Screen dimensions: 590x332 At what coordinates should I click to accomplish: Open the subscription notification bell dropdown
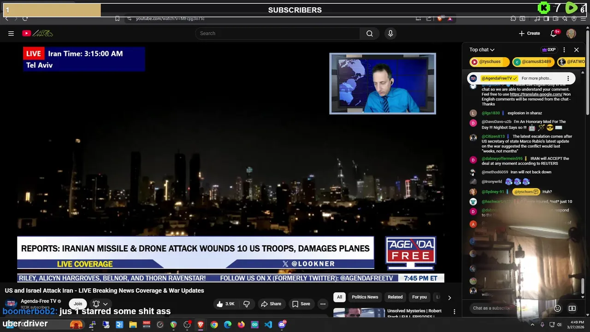point(100,304)
